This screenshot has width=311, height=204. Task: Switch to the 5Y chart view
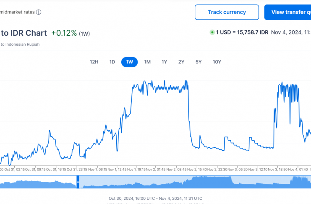[199, 62]
